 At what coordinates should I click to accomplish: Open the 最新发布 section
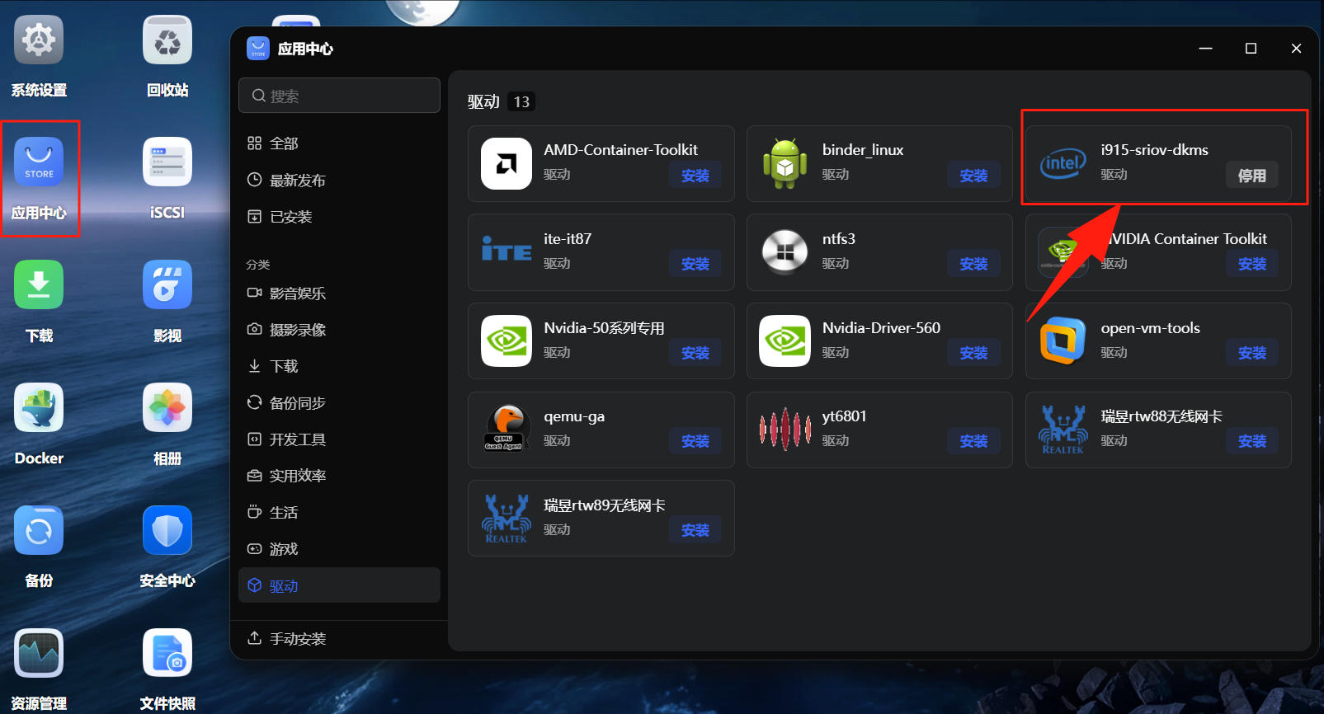tap(297, 181)
